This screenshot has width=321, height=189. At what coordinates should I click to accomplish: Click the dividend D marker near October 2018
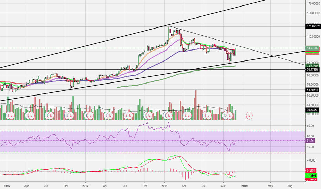(x=225, y=116)
